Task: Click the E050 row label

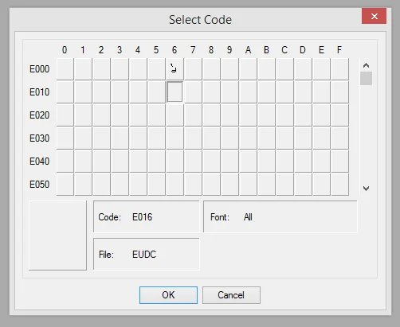Action: pos(40,185)
